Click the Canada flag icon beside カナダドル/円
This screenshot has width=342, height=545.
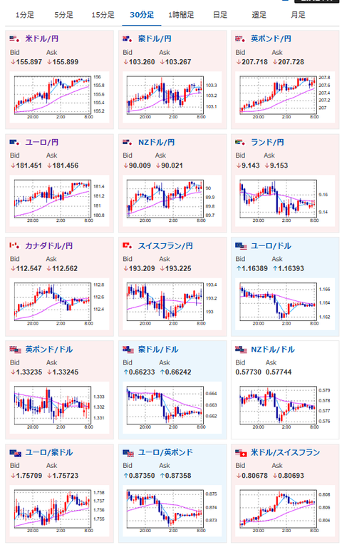pyautogui.click(x=14, y=245)
